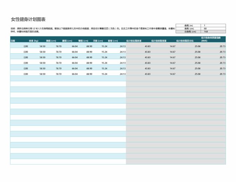Click the 估计的体脂重量 column header

[x=159, y=41]
